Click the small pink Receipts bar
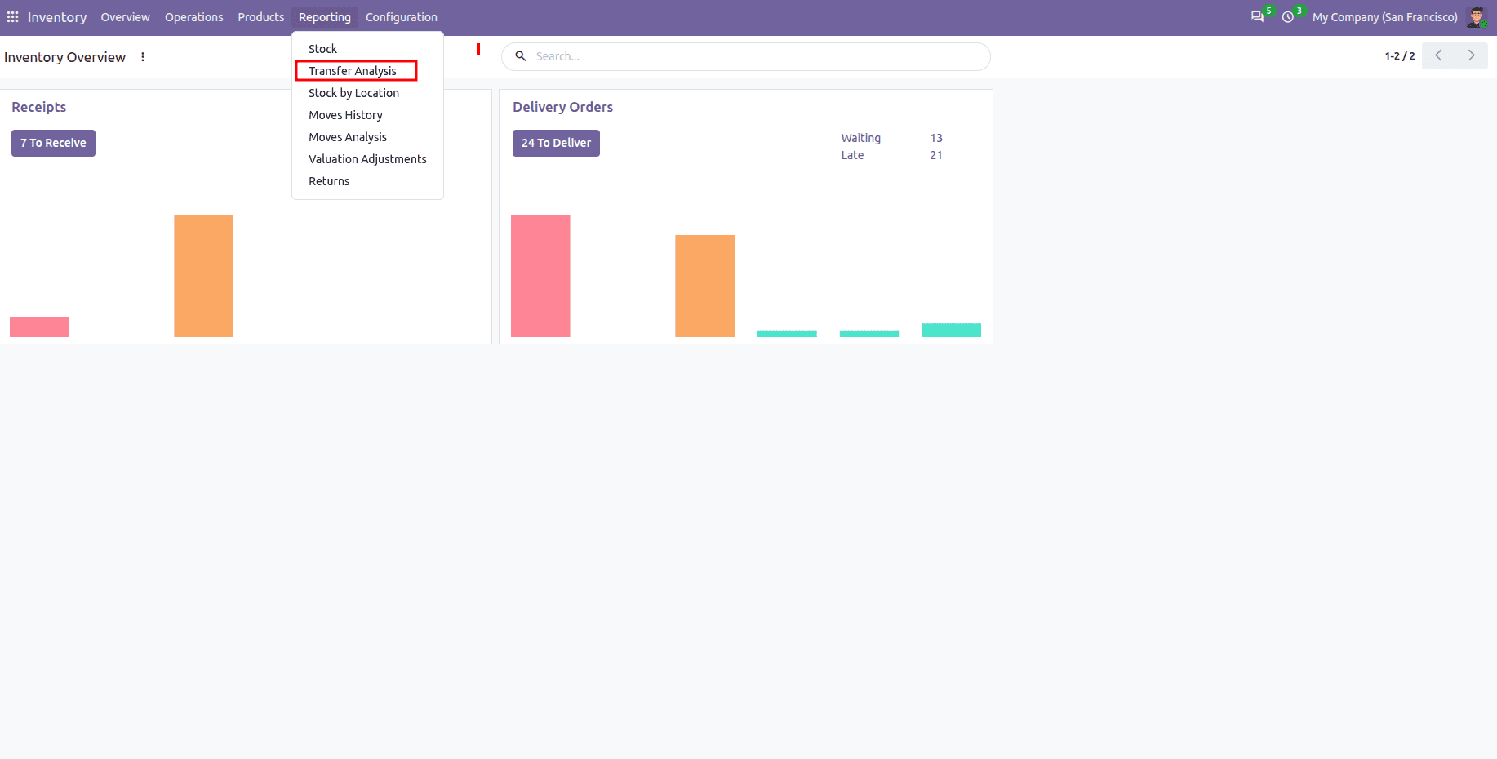This screenshot has height=759, width=1497. point(39,326)
